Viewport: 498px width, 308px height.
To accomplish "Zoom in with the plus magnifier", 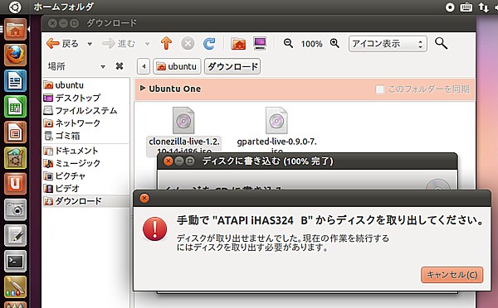I will coord(334,43).
